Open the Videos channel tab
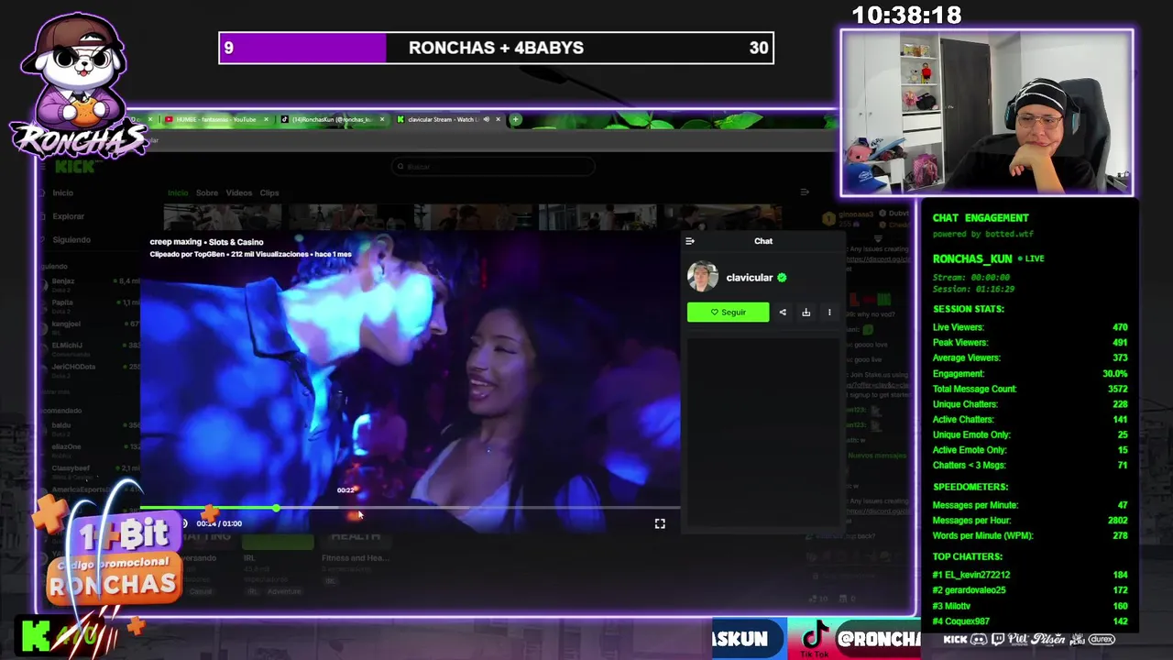This screenshot has width=1173, height=660. 239,192
